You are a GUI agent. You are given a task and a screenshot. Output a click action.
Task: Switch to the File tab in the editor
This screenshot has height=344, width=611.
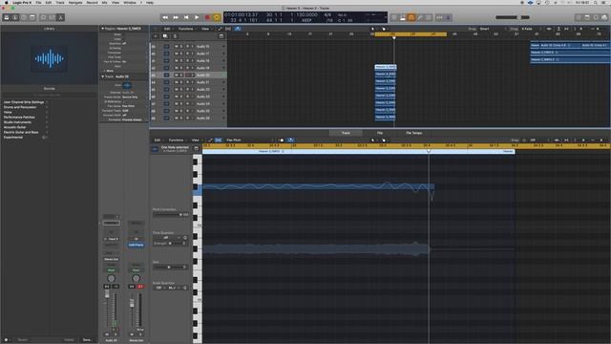point(380,133)
